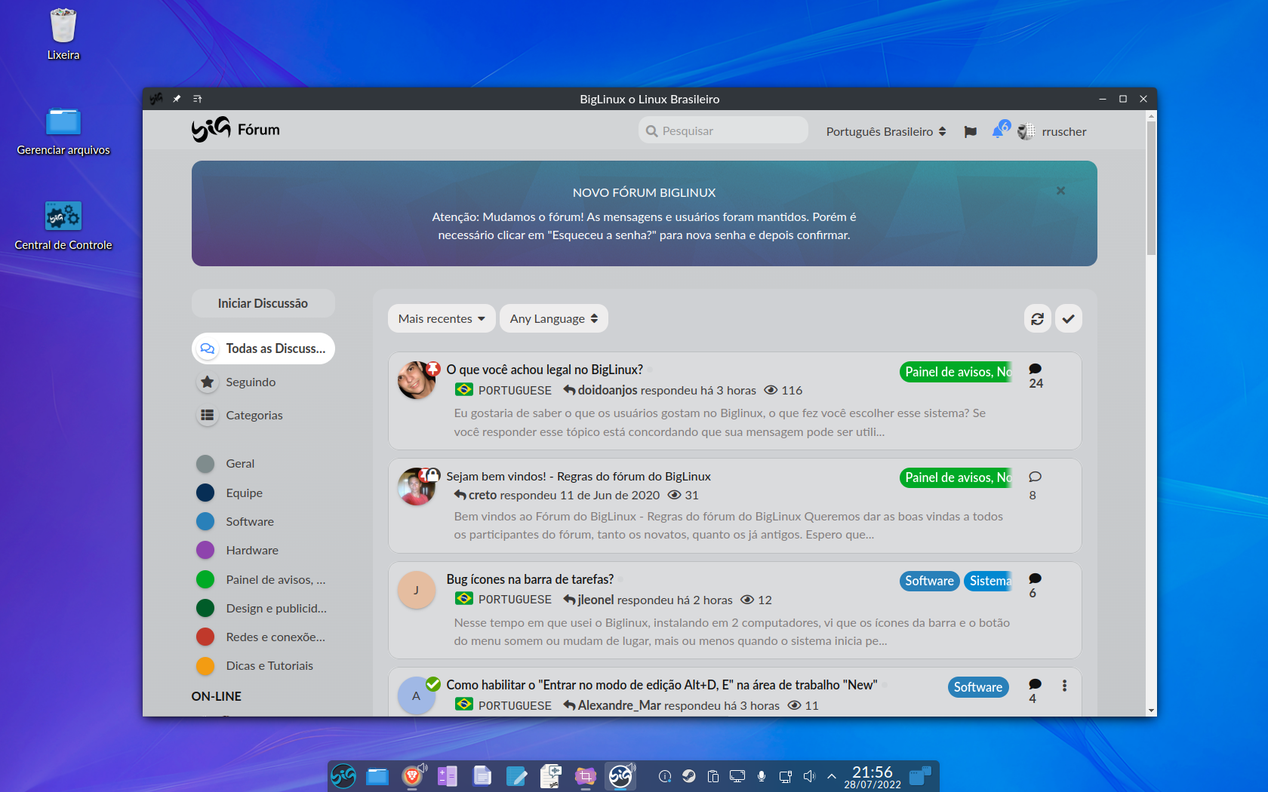Click the Software tag on the Como habilitar discussion
1268x792 pixels.
click(978, 687)
